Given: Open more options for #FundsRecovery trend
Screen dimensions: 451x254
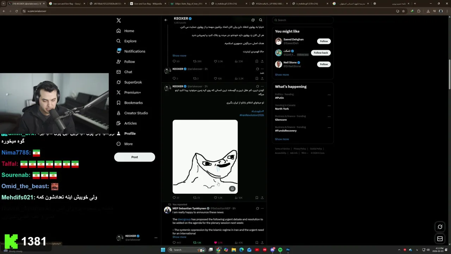Looking at the screenshot, I should click(329, 127).
